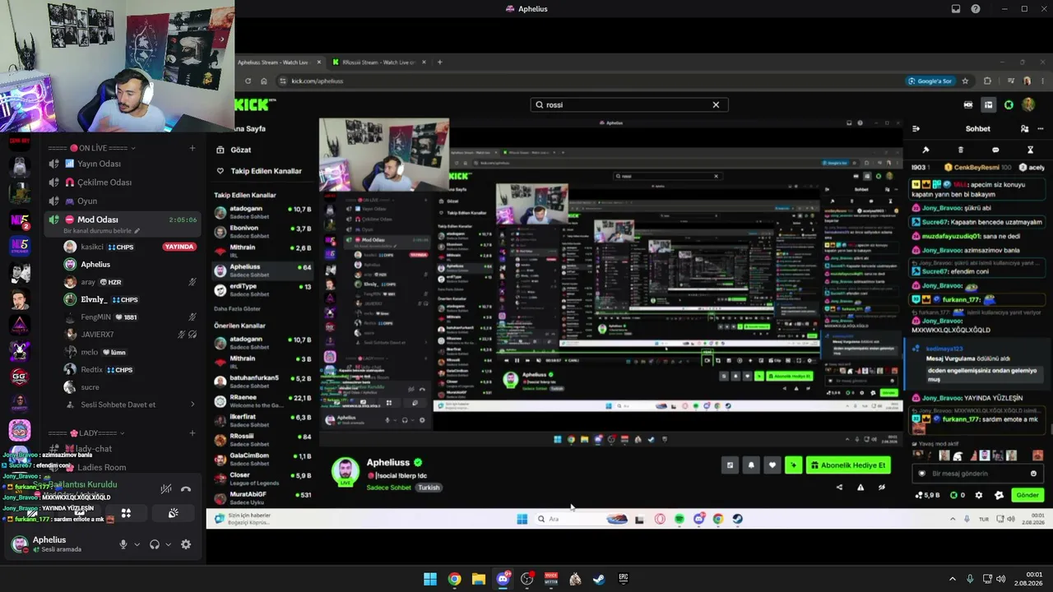Edit channel status pencil under Mod Odası
Image resolution: width=1053 pixels, height=592 pixels.
(137, 231)
